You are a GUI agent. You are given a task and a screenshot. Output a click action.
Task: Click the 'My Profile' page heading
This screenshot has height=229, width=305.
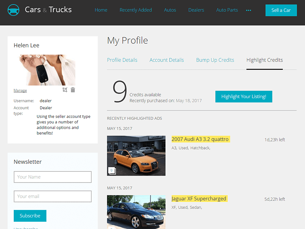pyautogui.click(x=127, y=40)
